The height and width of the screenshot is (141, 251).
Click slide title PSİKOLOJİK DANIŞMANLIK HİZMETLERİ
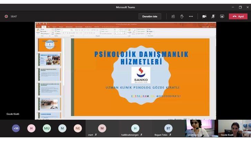[x=141, y=58]
